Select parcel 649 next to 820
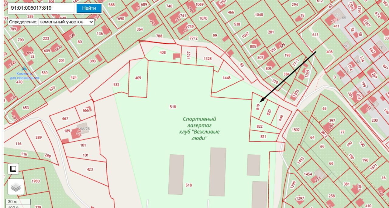 (281, 118)
